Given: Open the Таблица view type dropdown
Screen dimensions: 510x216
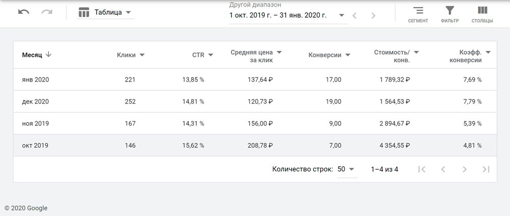Looking at the screenshot, I should click(106, 12).
